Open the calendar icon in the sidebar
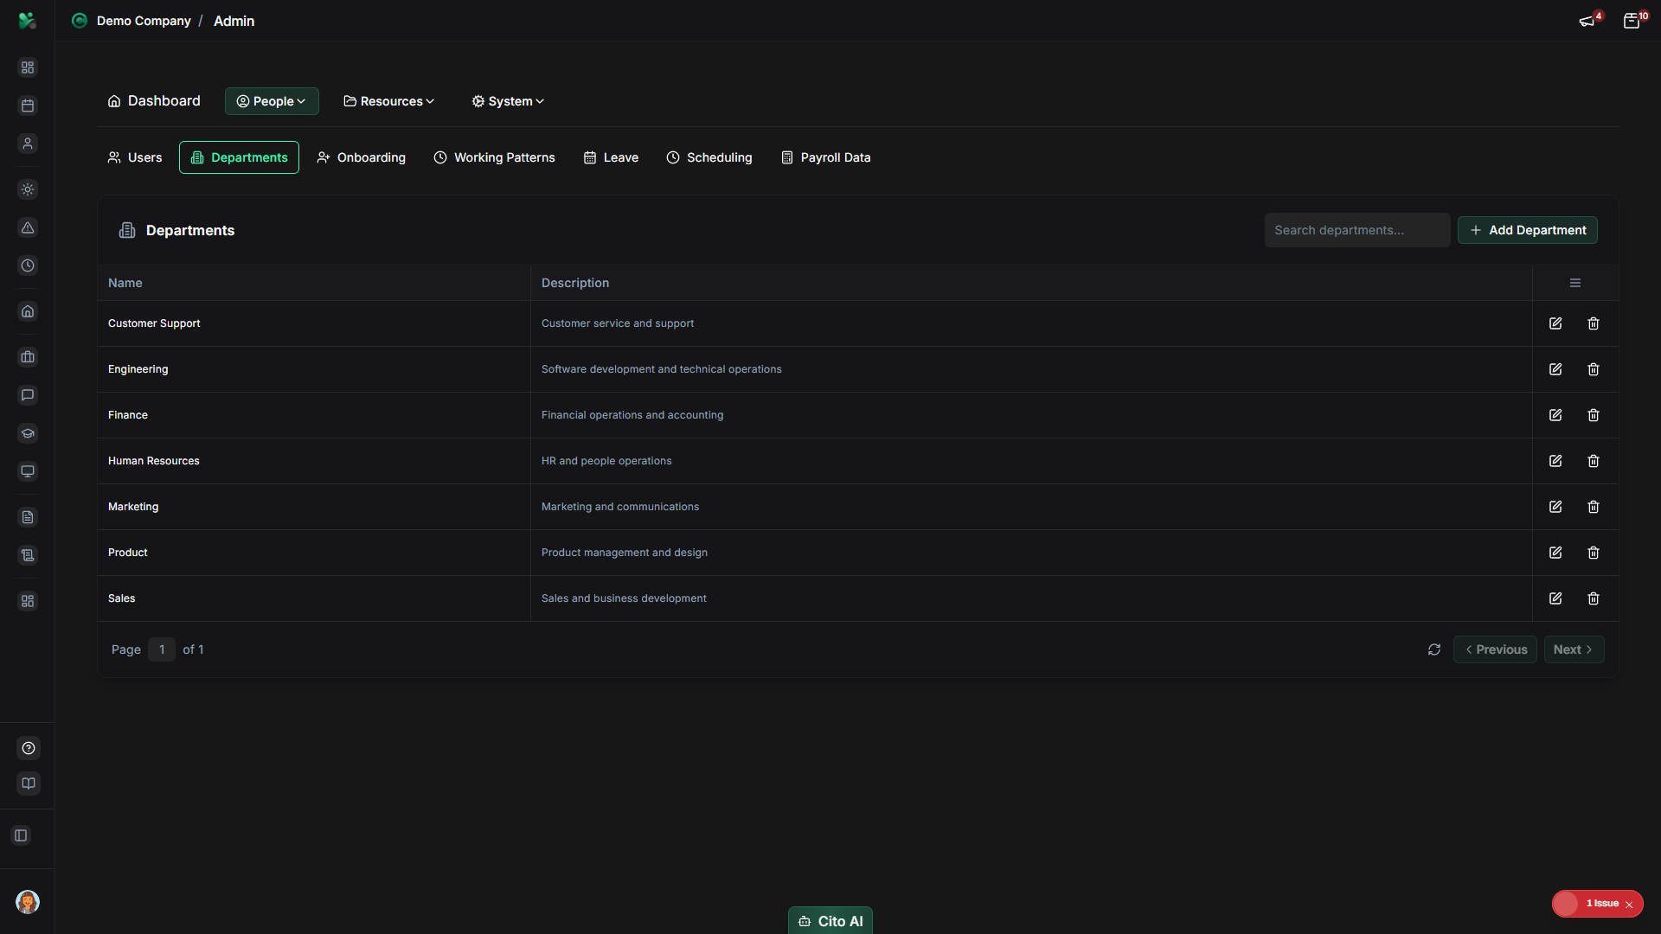The image size is (1661, 934). click(x=28, y=106)
